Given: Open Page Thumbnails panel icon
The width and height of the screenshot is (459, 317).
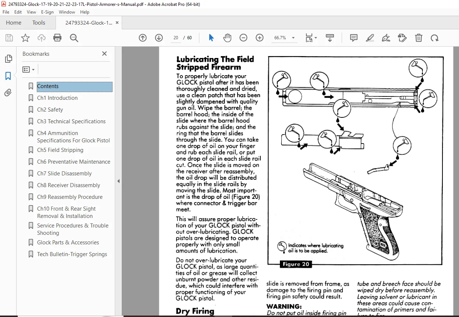Looking at the screenshot, I should point(8,59).
